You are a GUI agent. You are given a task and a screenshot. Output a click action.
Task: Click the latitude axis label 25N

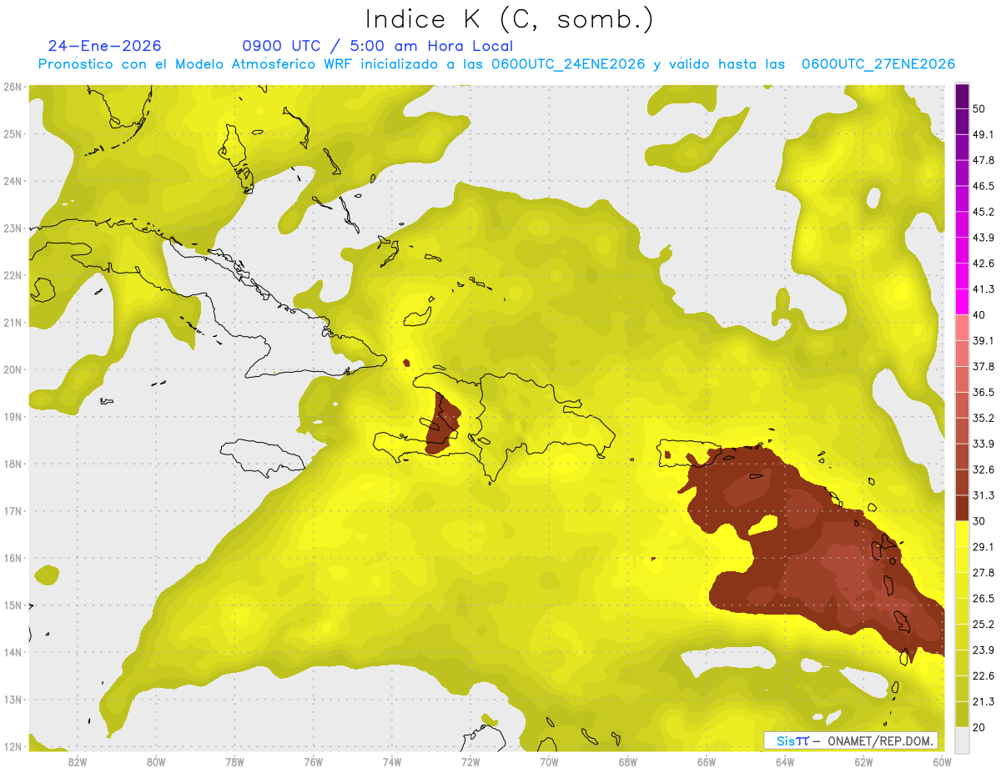click(x=13, y=133)
